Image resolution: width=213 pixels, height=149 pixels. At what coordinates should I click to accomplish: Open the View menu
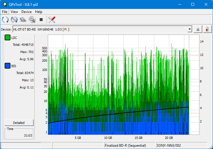tap(14, 12)
